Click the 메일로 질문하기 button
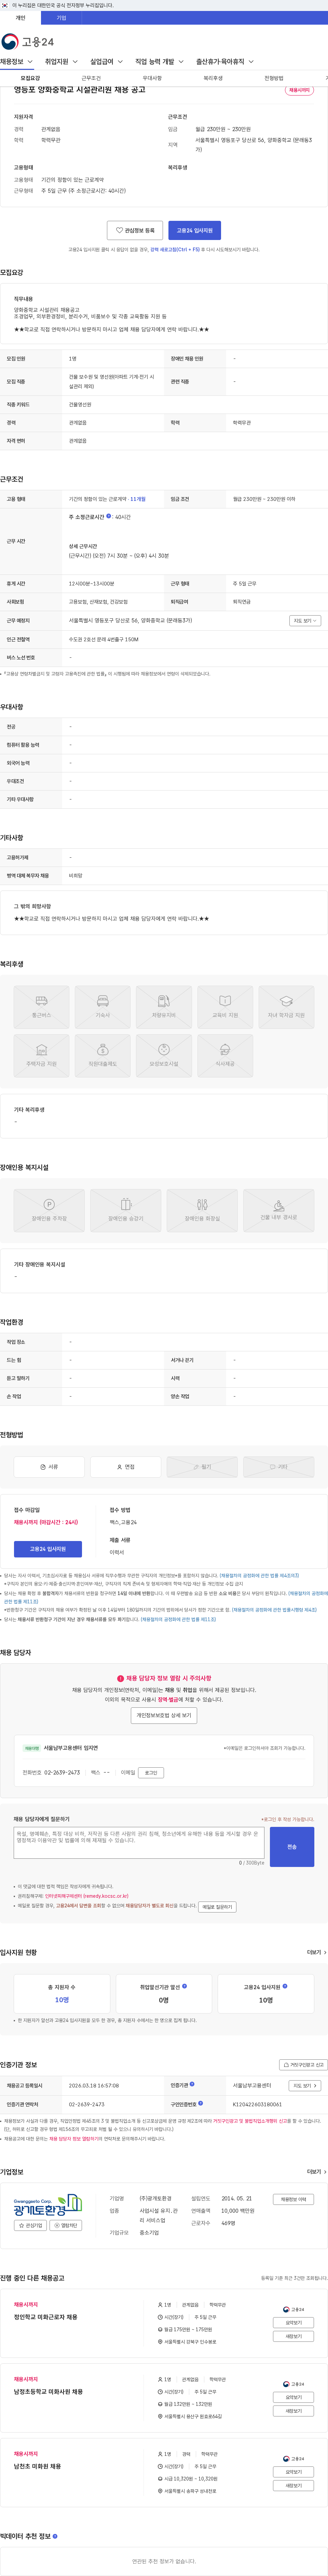 tap(217, 1907)
